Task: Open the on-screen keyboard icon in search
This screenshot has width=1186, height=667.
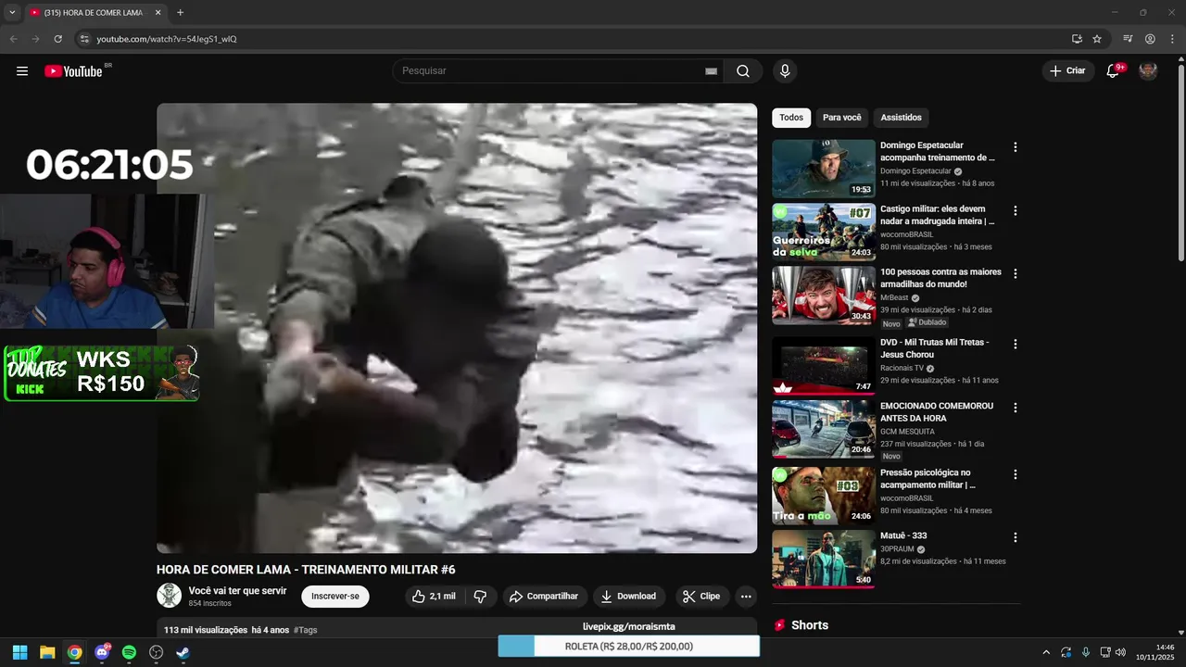Action: 711,71
